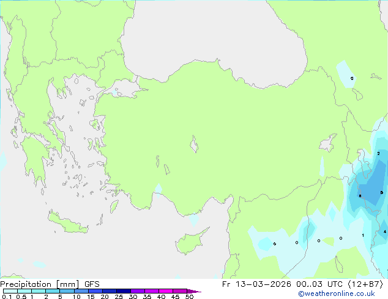
Task: Click the 2–5 mm legend swatch
Action: (x=53, y=291)
